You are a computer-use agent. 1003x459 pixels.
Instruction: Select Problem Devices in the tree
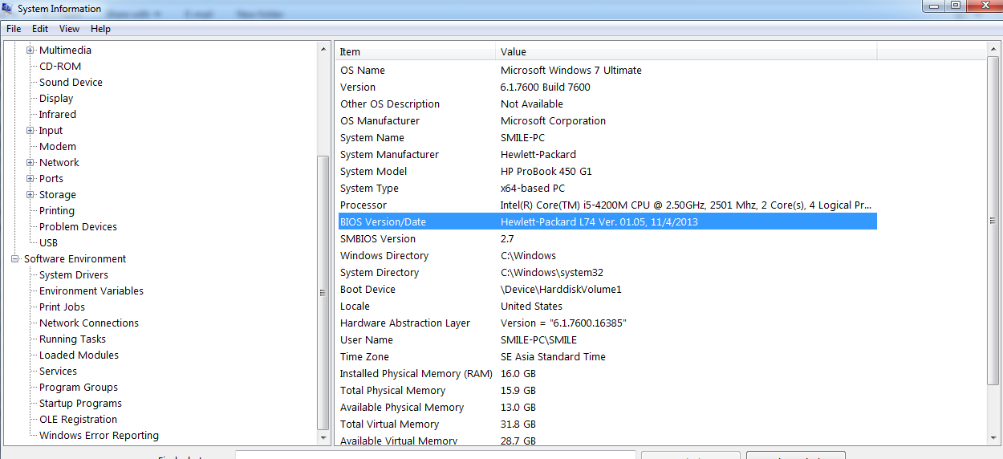(78, 226)
